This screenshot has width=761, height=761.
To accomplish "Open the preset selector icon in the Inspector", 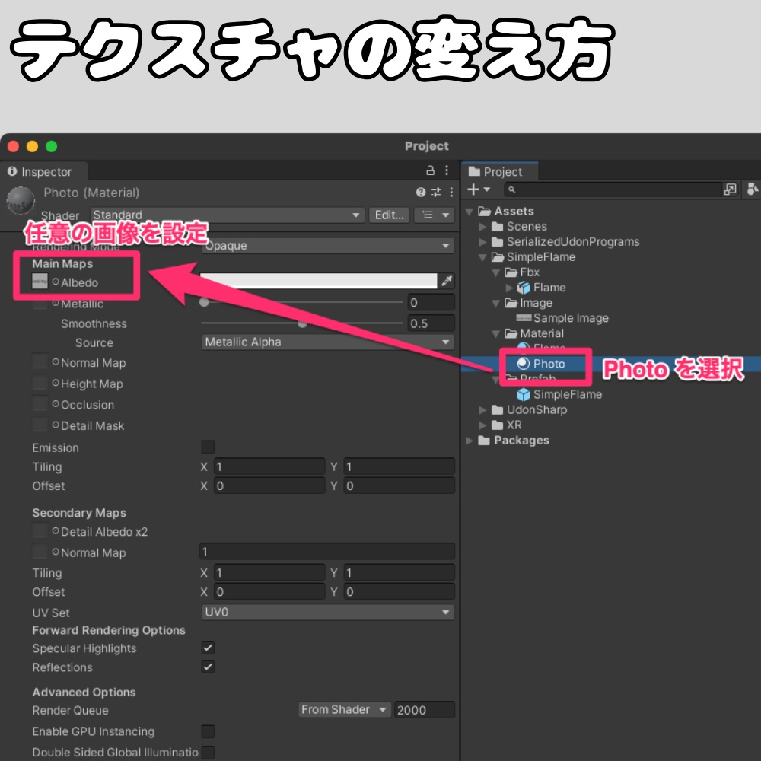I will [x=435, y=193].
